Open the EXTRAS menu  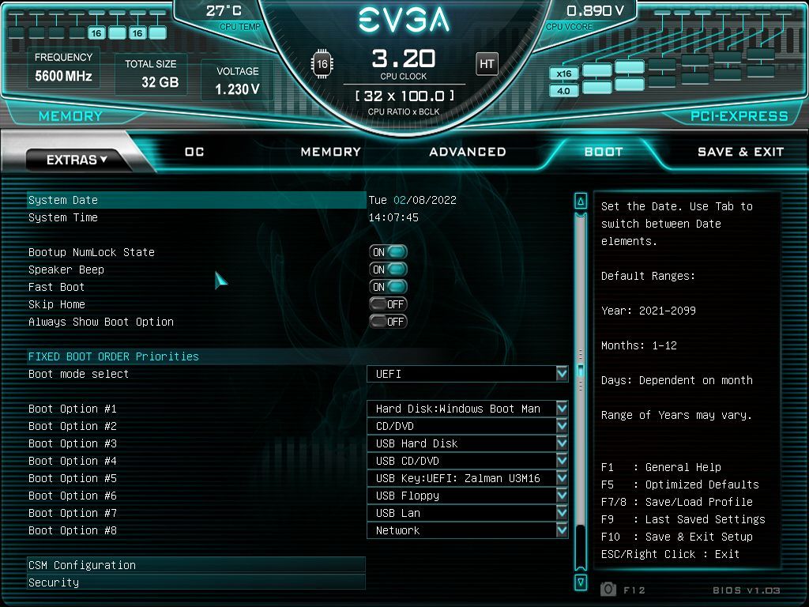click(77, 160)
